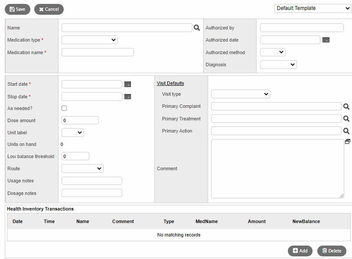Expand the Default Template dropdown

pyautogui.click(x=313, y=8)
